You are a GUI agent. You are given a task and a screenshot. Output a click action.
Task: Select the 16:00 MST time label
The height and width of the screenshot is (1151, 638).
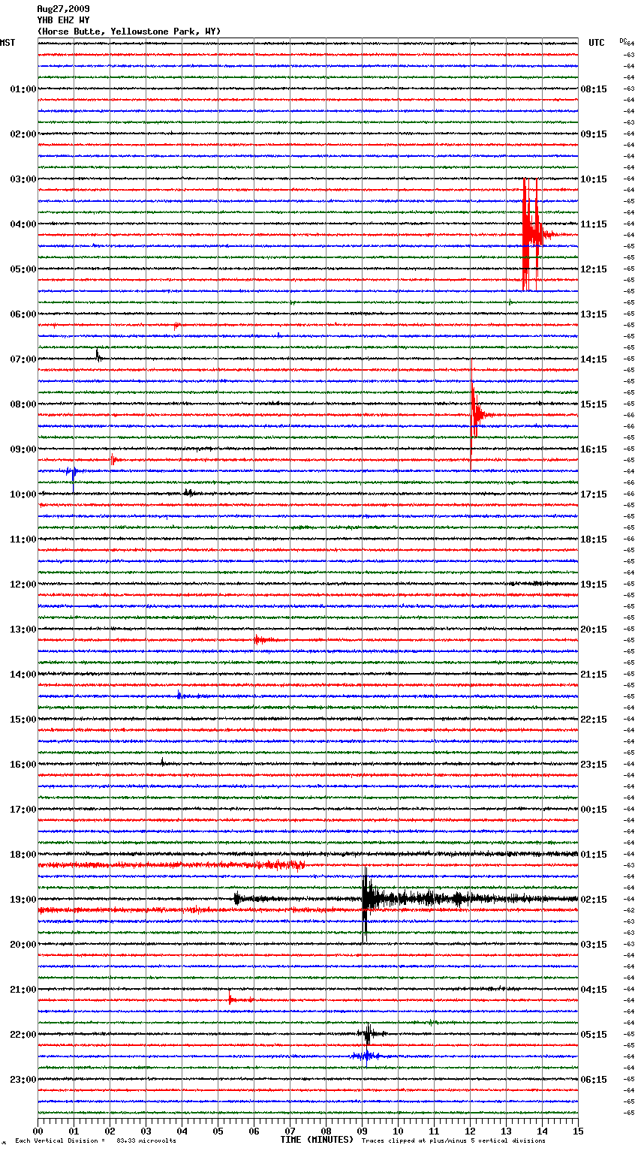(23, 765)
